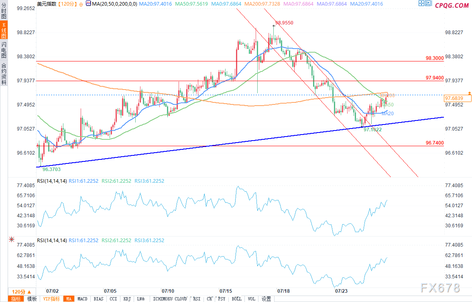Open 合约资料 side tab

click(4, 73)
